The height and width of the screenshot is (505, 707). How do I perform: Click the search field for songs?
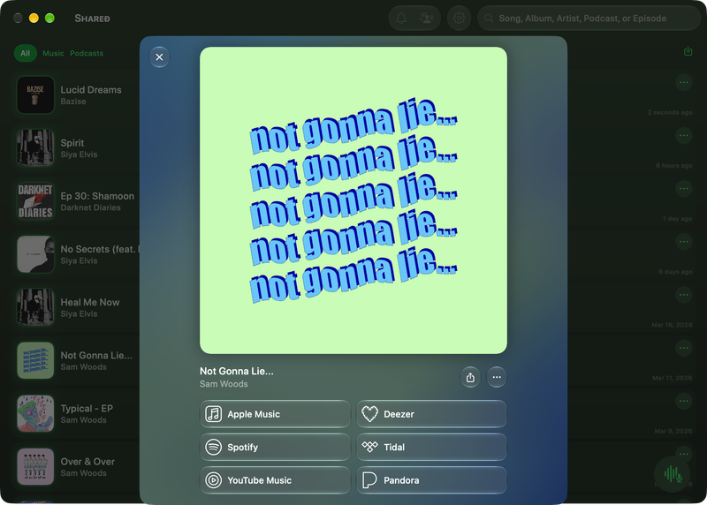589,19
